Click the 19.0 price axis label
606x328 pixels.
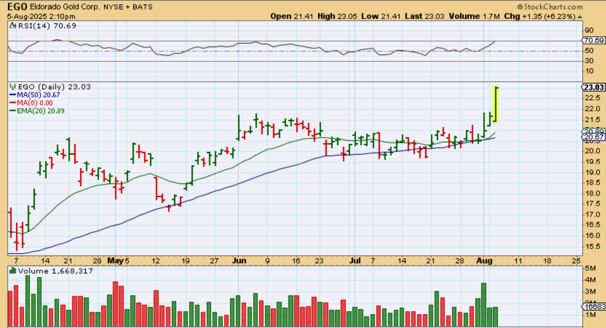pos(592,173)
